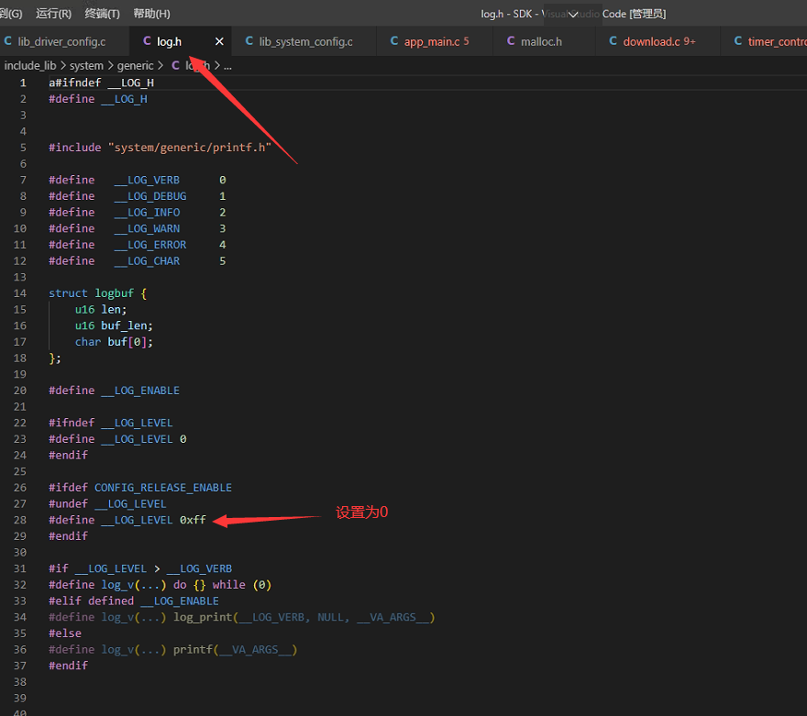Click the C icon in the breadcrumb path

point(175,65)
